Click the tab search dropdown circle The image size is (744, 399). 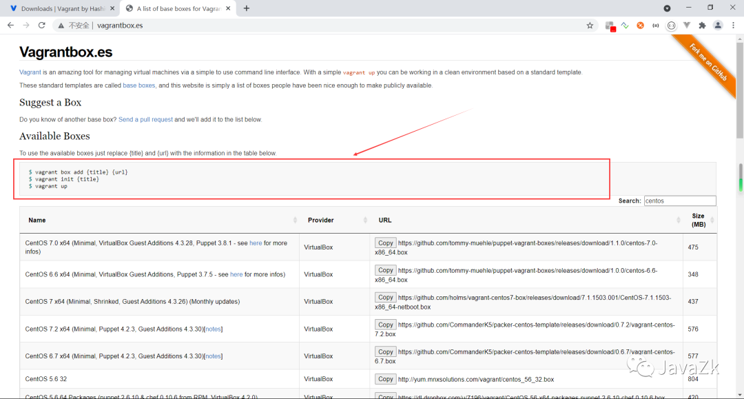(x=667, y=8)
